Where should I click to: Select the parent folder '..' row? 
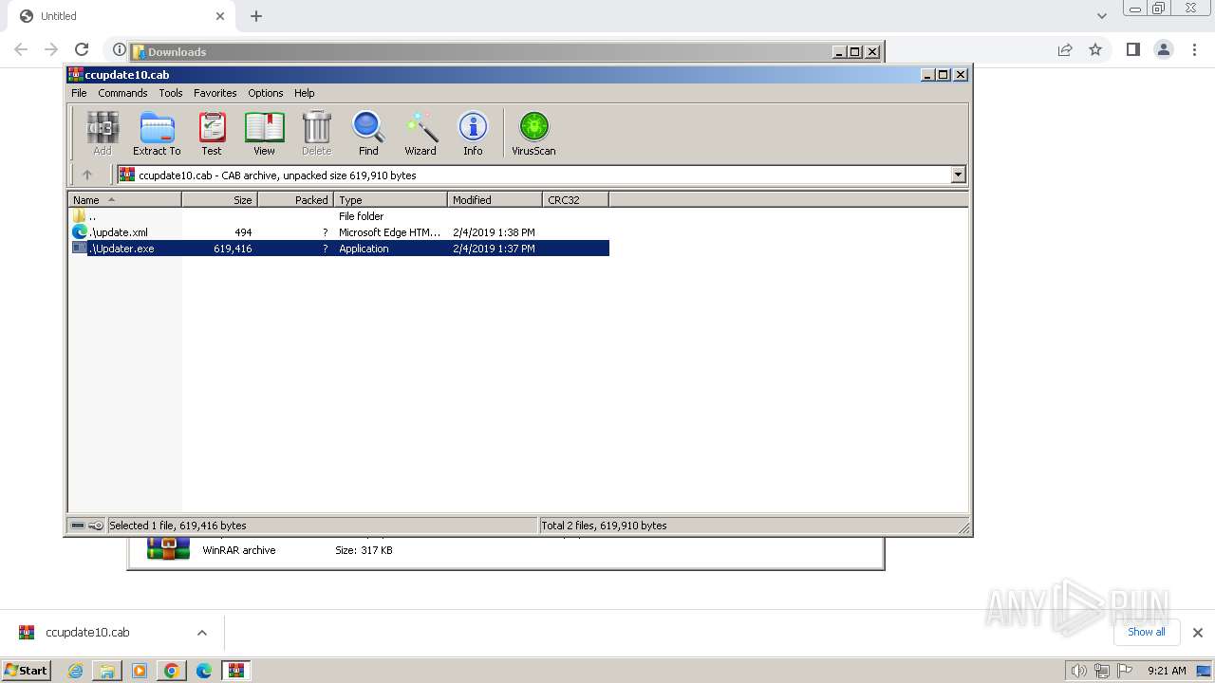[338, 216]
